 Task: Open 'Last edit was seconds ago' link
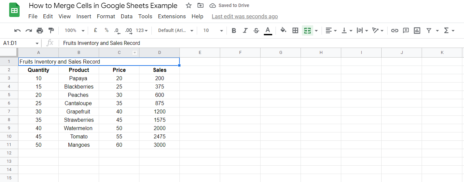(245, 16)
